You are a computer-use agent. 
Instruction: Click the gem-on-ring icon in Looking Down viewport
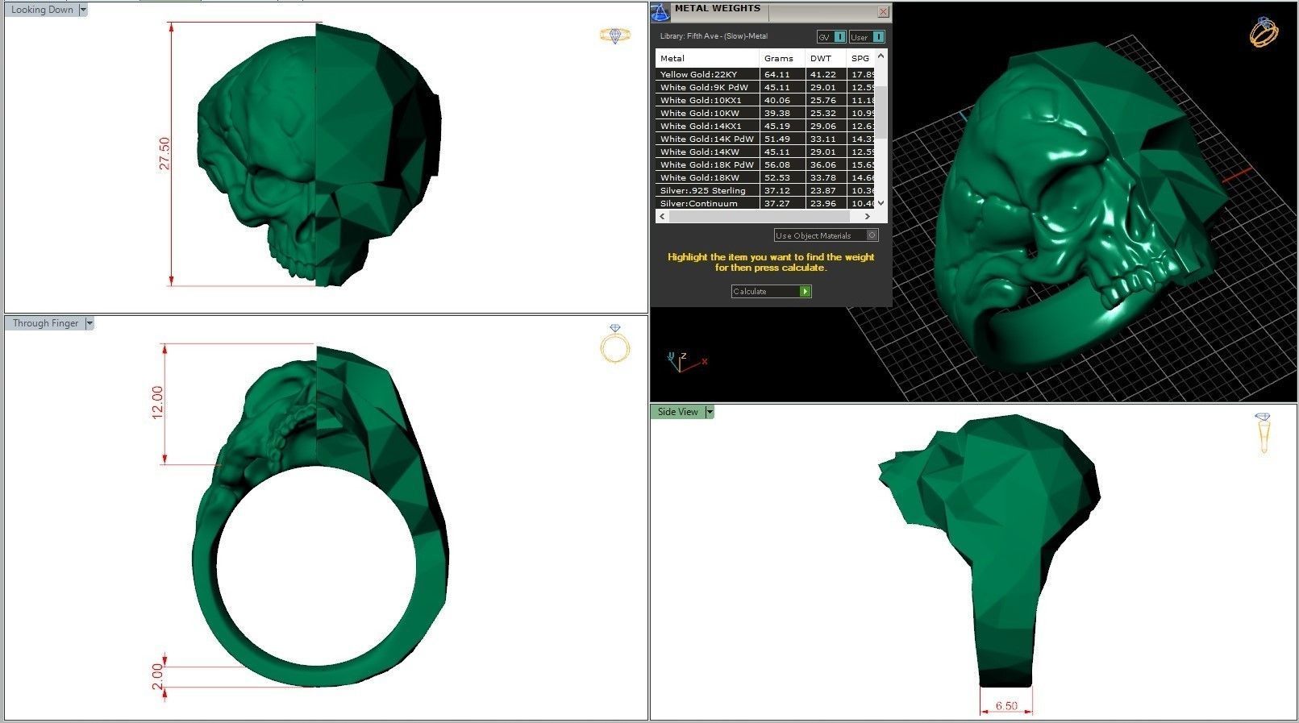coord(614,35)
